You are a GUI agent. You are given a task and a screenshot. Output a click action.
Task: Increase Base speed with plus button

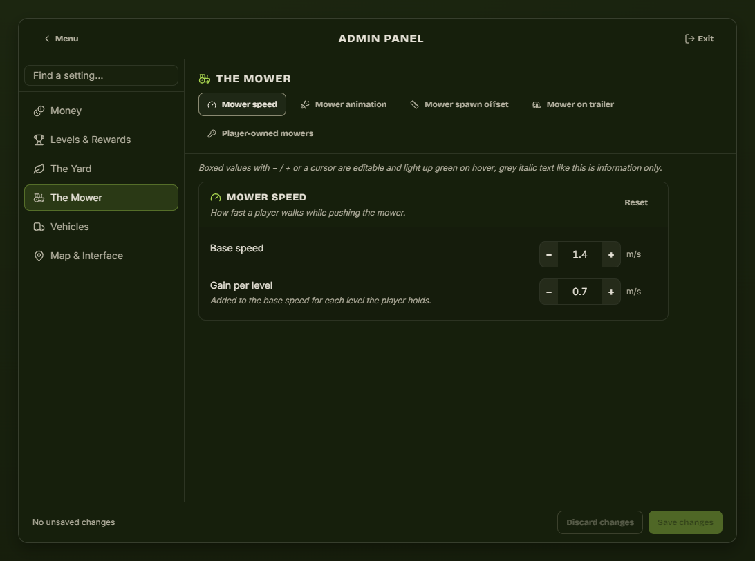[611, 254]
